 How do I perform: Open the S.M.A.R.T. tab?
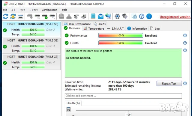click(115, 29)
